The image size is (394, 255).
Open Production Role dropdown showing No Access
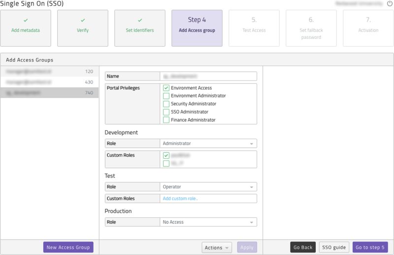208,222
